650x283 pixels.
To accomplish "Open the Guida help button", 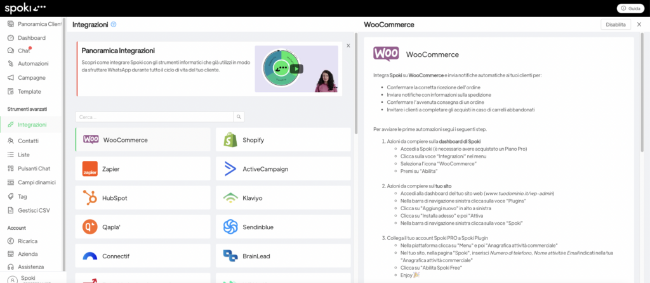I will (630, 8).
